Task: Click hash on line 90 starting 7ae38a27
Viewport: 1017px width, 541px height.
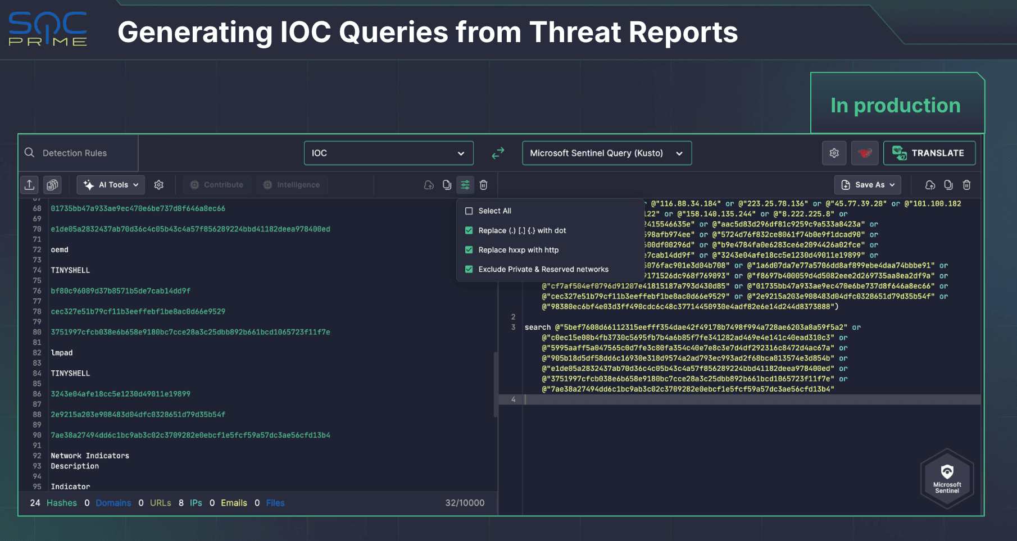Action: point(190,435)
